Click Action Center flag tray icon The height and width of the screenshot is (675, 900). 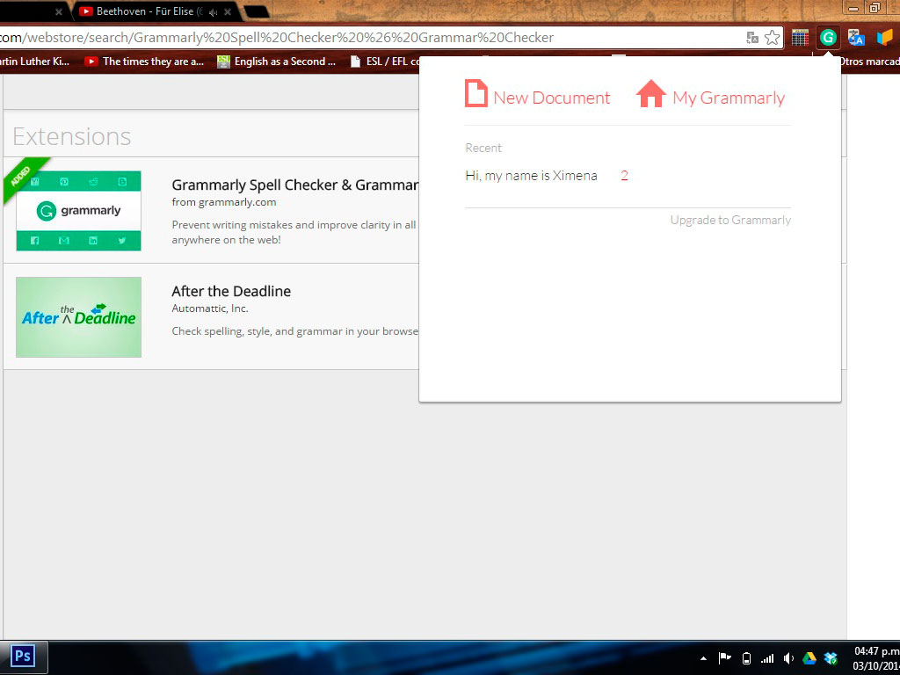724,657
